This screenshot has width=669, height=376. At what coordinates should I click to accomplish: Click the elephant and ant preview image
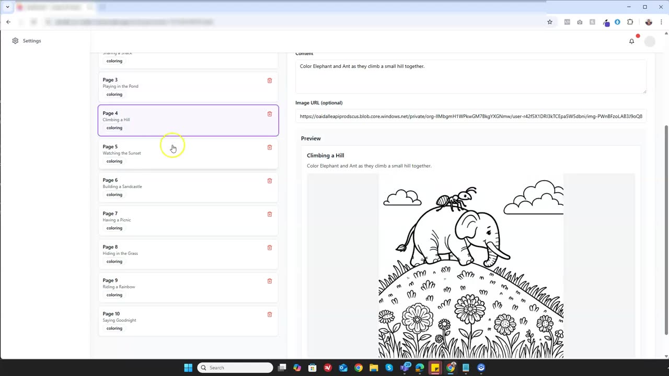(x=471, y=266)
